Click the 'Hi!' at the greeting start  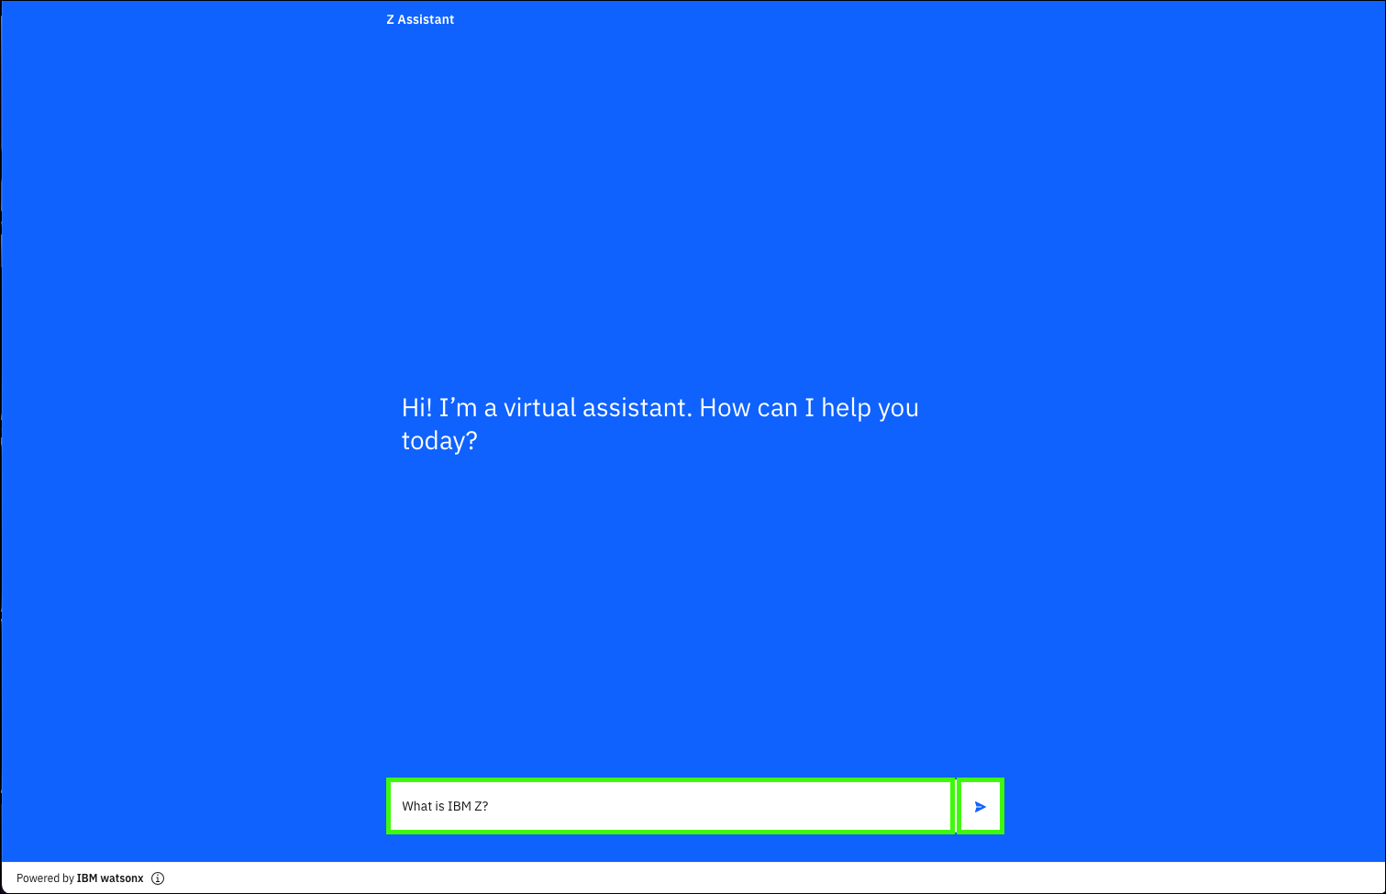pyautogui.click(x=416, y=408)
